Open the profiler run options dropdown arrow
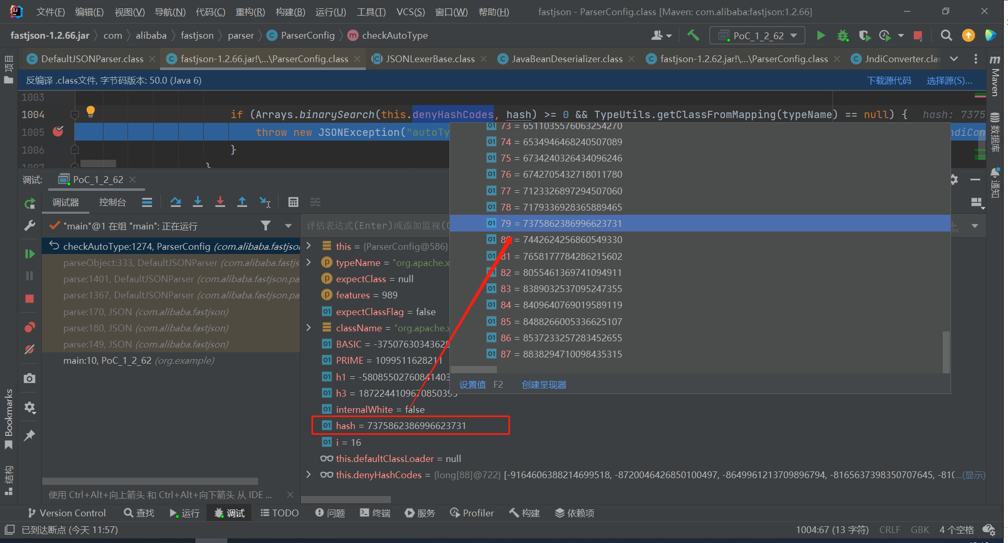Viewport: 1008px width, 543px height. pos(901,36)
